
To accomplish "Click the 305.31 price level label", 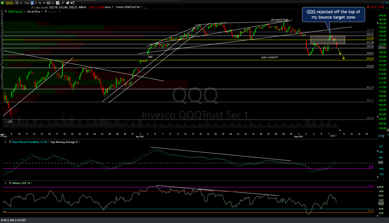I will pos(370,100).
